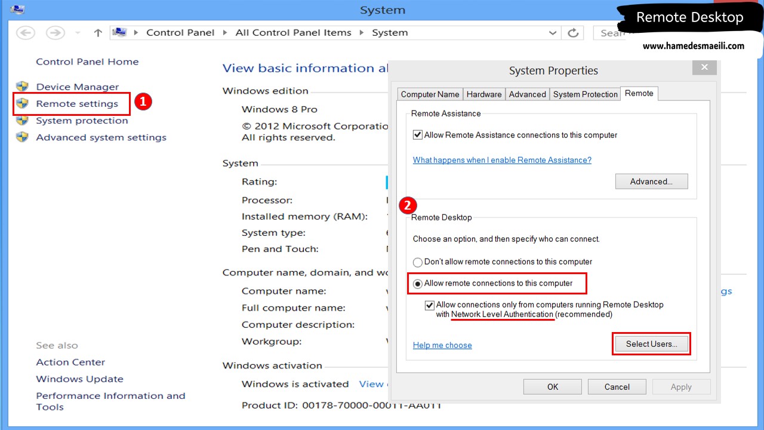Image resolution: width=764 pixels, height=430 pixels.
Task: Open Performance Information and Tools link
Action: click(x=110, y=401)
